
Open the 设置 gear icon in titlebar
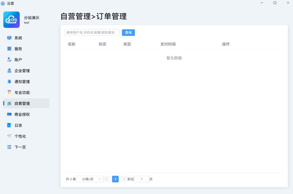pyautogui.click(x=3, y=3)
